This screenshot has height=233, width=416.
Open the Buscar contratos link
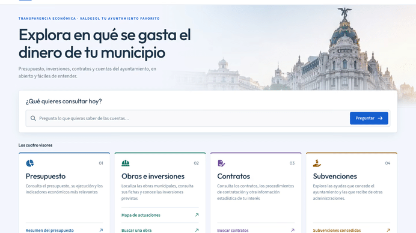click(233, 231)
